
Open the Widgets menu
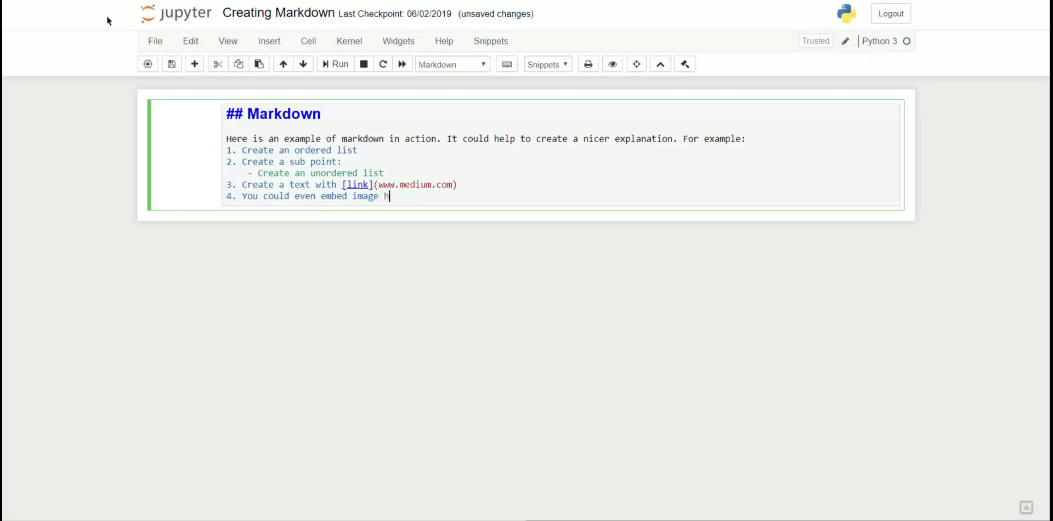click(398, 41)
